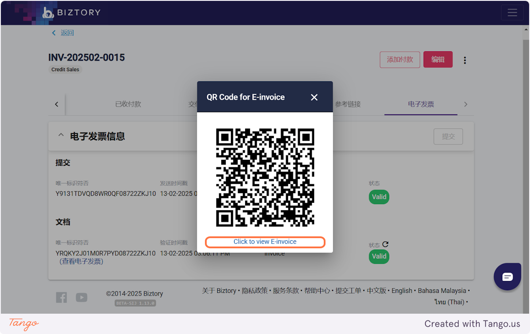Click the Valid badge in the 提交 row
This screenshot has width=530, height=334.
(x=379, y=197)
